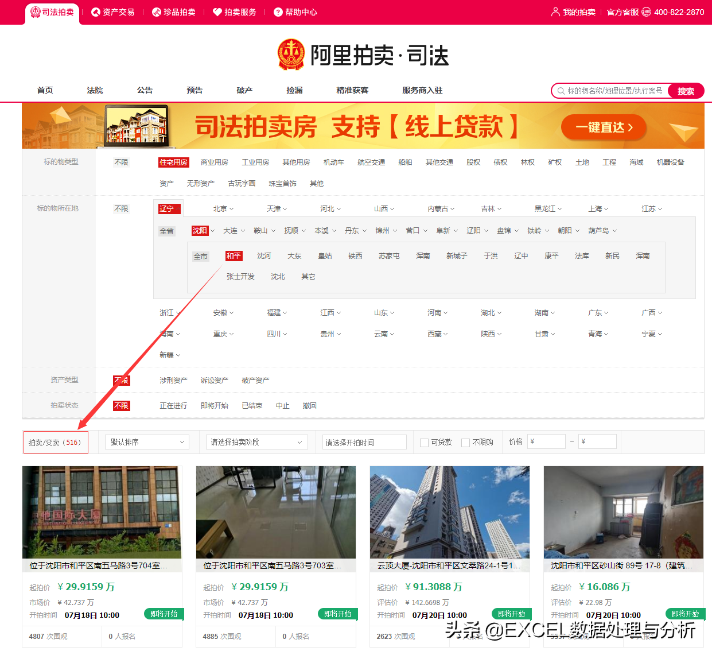This screenshot has width=712, height=655.
Task: Click the minimum price input field
Action: coord(546,441)
